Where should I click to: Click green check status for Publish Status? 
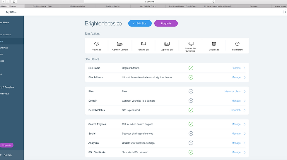click(x=191, y=110)
